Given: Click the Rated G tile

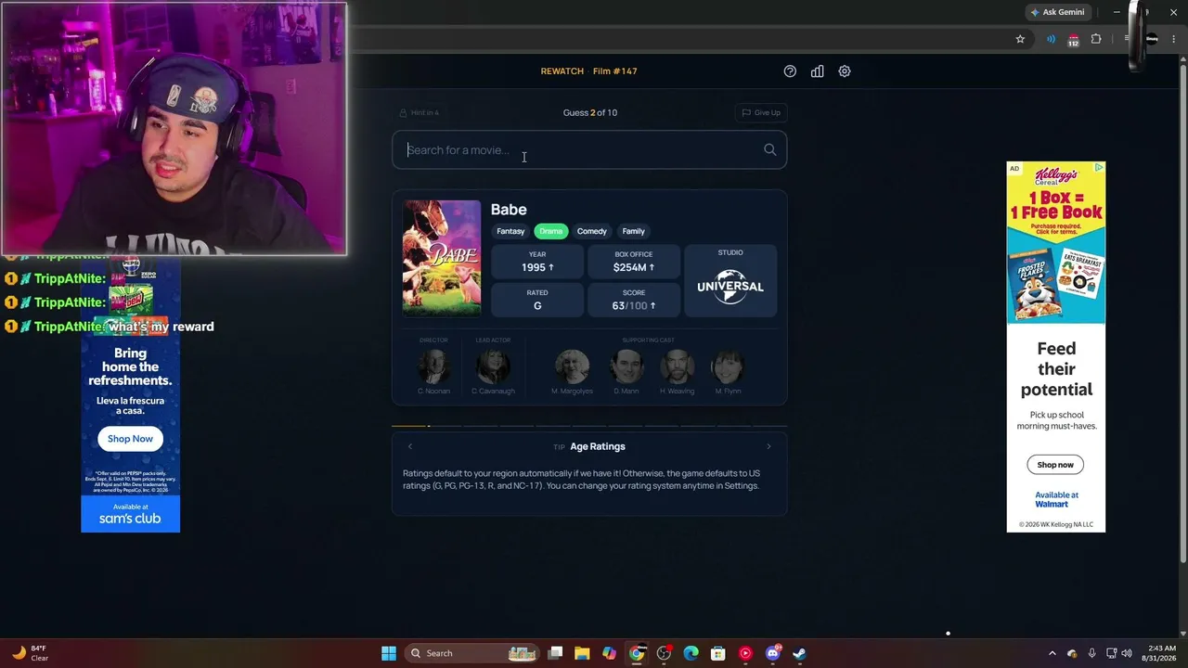Looking at the screenshot, I should click(x=537, y=300).
